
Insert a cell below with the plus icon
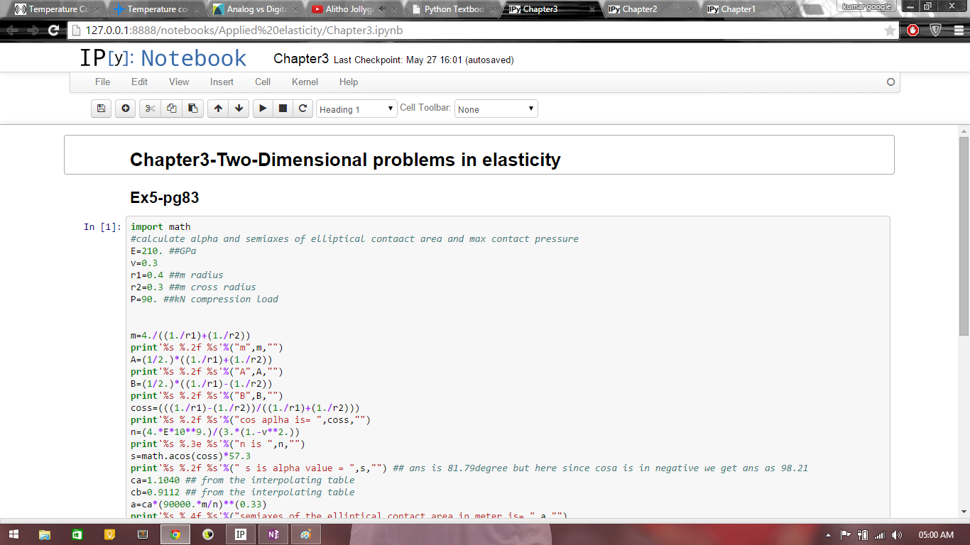click(x=126, y=109)
